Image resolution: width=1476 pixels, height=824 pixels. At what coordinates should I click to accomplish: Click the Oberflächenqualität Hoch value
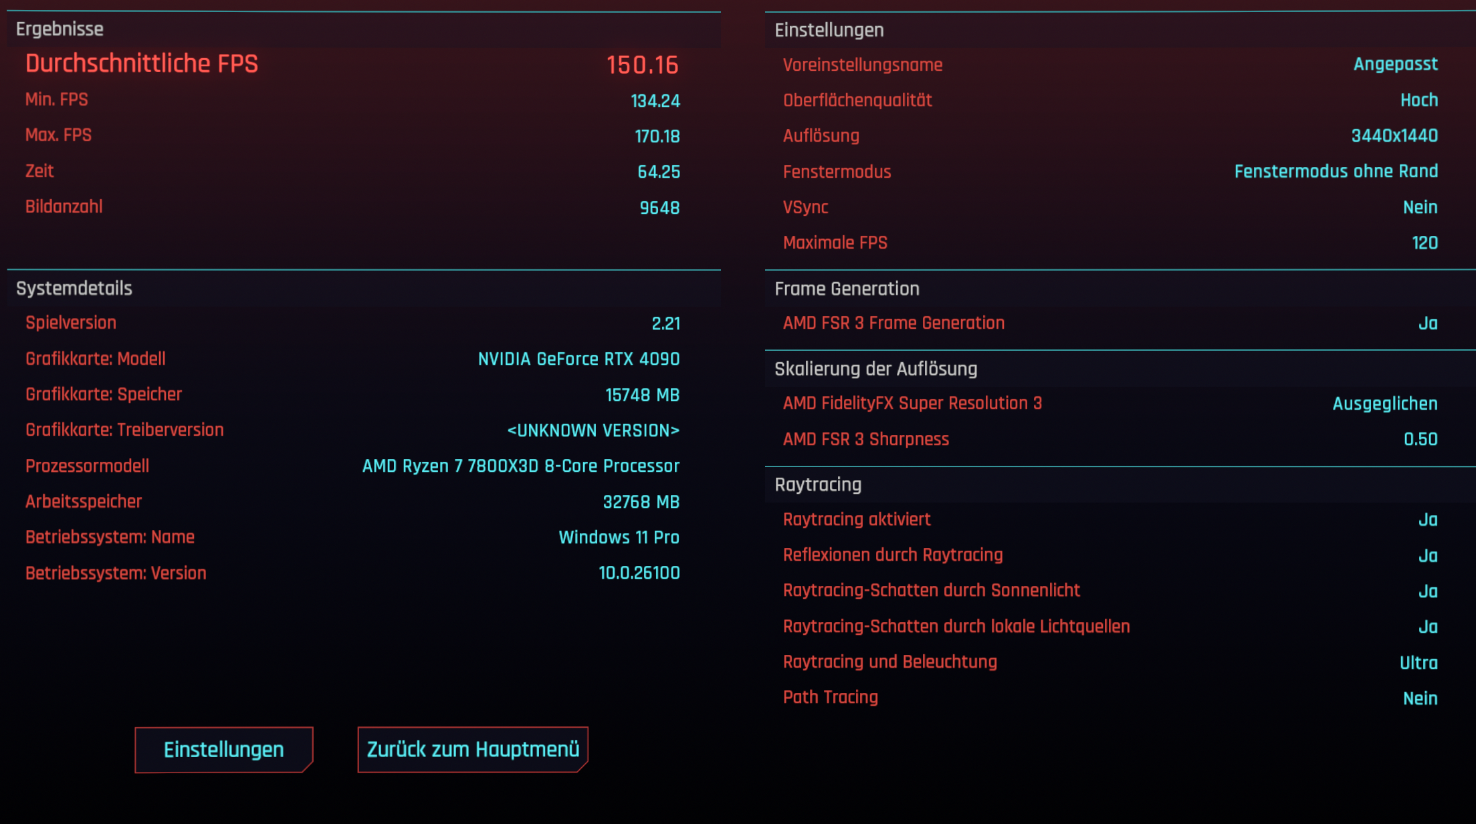[x=1418, y=100]
